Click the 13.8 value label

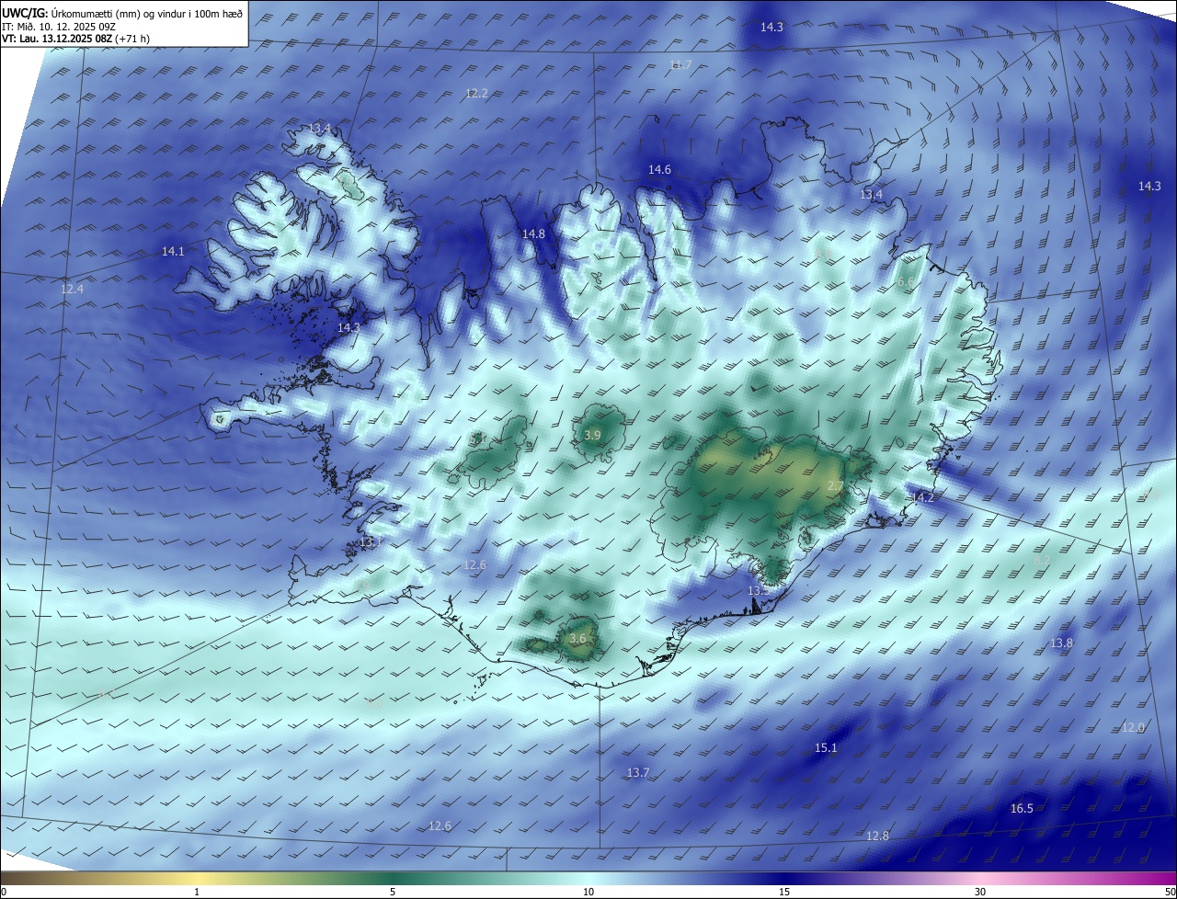(x=1061, y=643)
